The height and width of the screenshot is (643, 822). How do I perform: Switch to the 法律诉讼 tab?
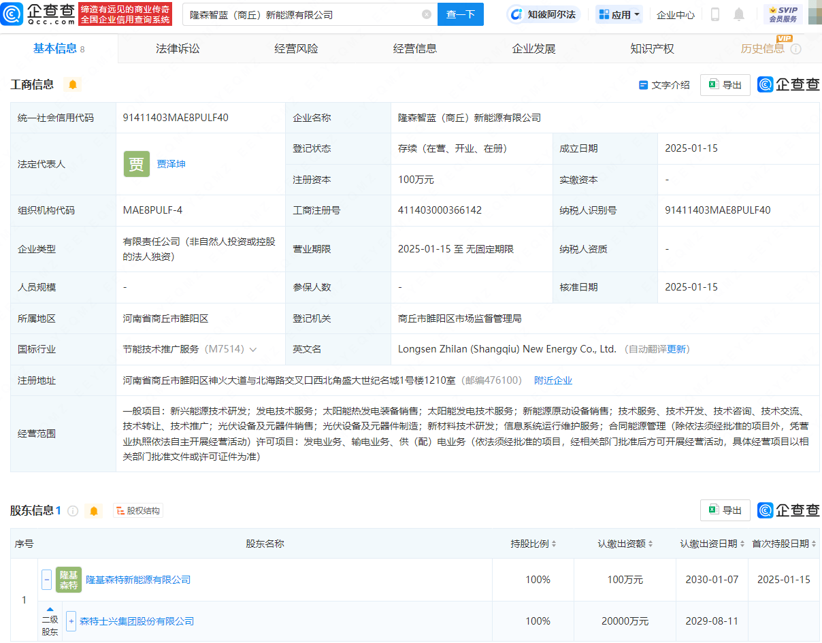click(x=176, y=48)
